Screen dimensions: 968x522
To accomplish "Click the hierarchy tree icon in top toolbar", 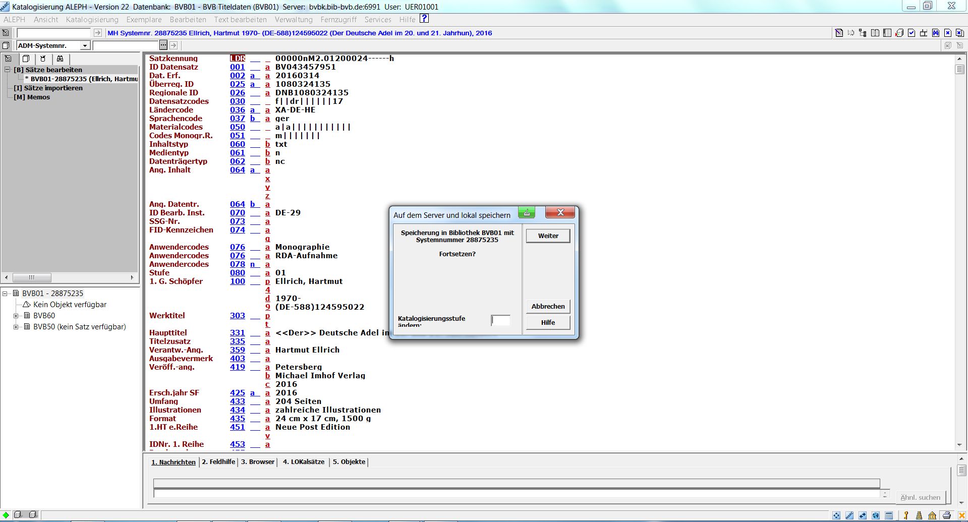I will click(x=863, y=33).
